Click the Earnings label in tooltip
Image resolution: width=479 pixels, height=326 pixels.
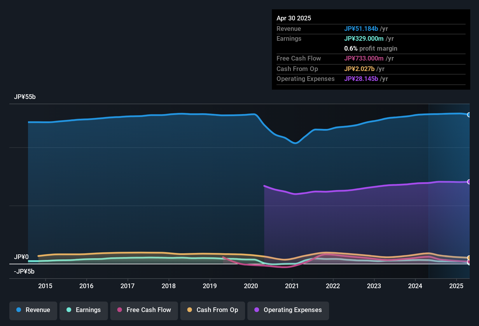pyautogui.click(x=289, y=38)
